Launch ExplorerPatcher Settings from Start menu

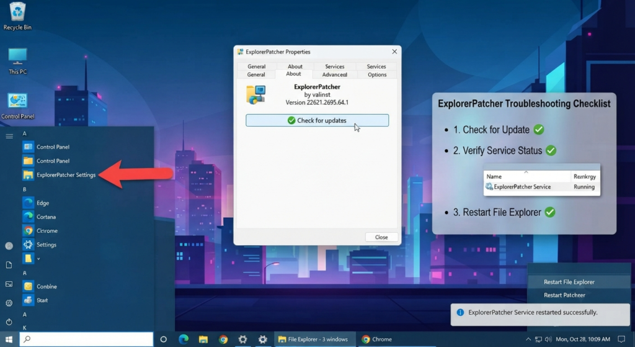59,174
